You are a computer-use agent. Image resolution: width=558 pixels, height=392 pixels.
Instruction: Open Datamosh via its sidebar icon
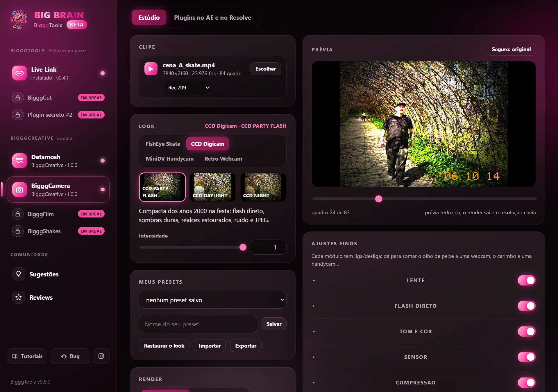point(19,161)
